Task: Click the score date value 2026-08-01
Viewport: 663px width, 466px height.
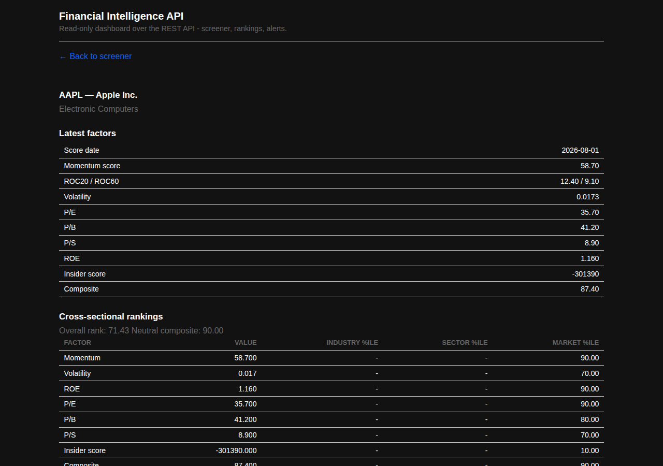Action: [x=580, y=150]
